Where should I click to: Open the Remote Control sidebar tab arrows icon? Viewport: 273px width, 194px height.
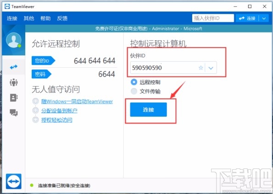pyautogui.click(x=14, y=67)
